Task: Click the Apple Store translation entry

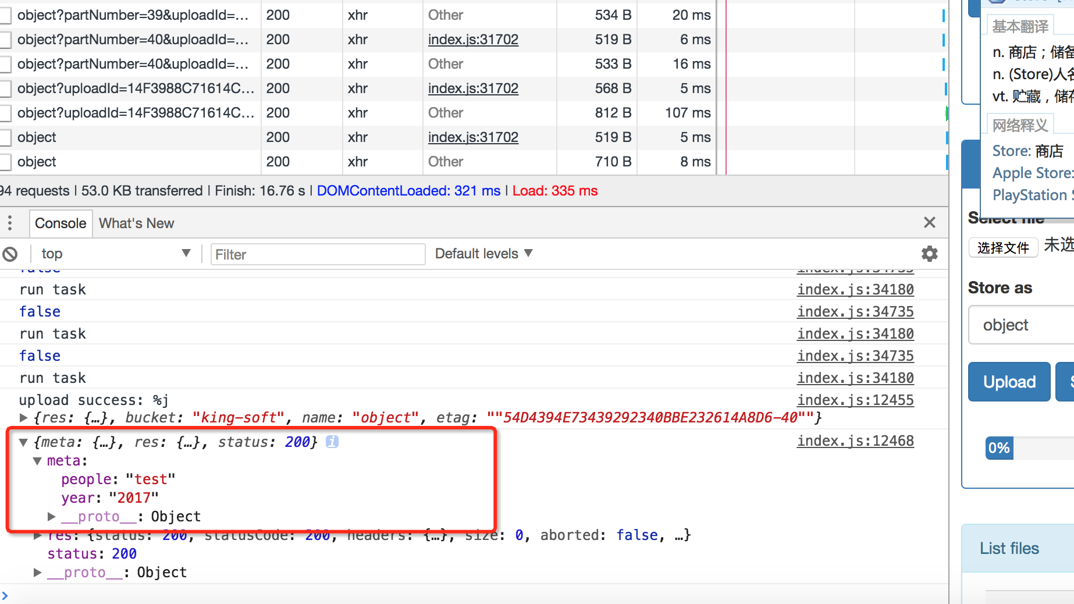Action: (x=1032, y=173)
